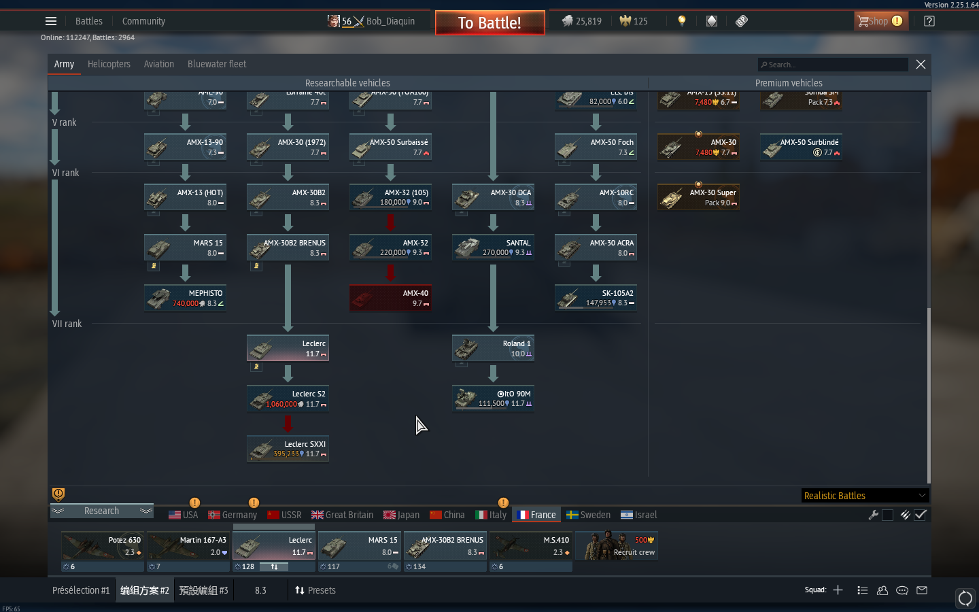This screenshot has height=612, width=979.
Task: Click the To Battle! button
Action: coord(489,22)
